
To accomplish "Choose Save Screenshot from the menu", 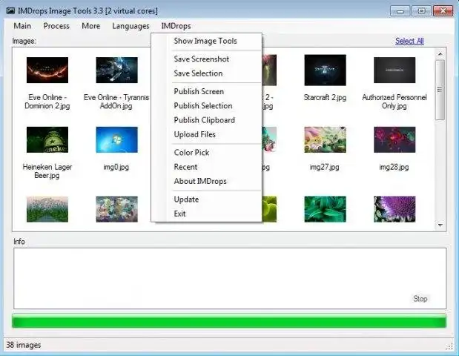I will [x=202, y=59].
